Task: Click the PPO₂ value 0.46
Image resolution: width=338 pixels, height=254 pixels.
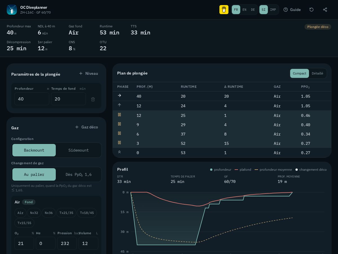Action: point(306,115)
